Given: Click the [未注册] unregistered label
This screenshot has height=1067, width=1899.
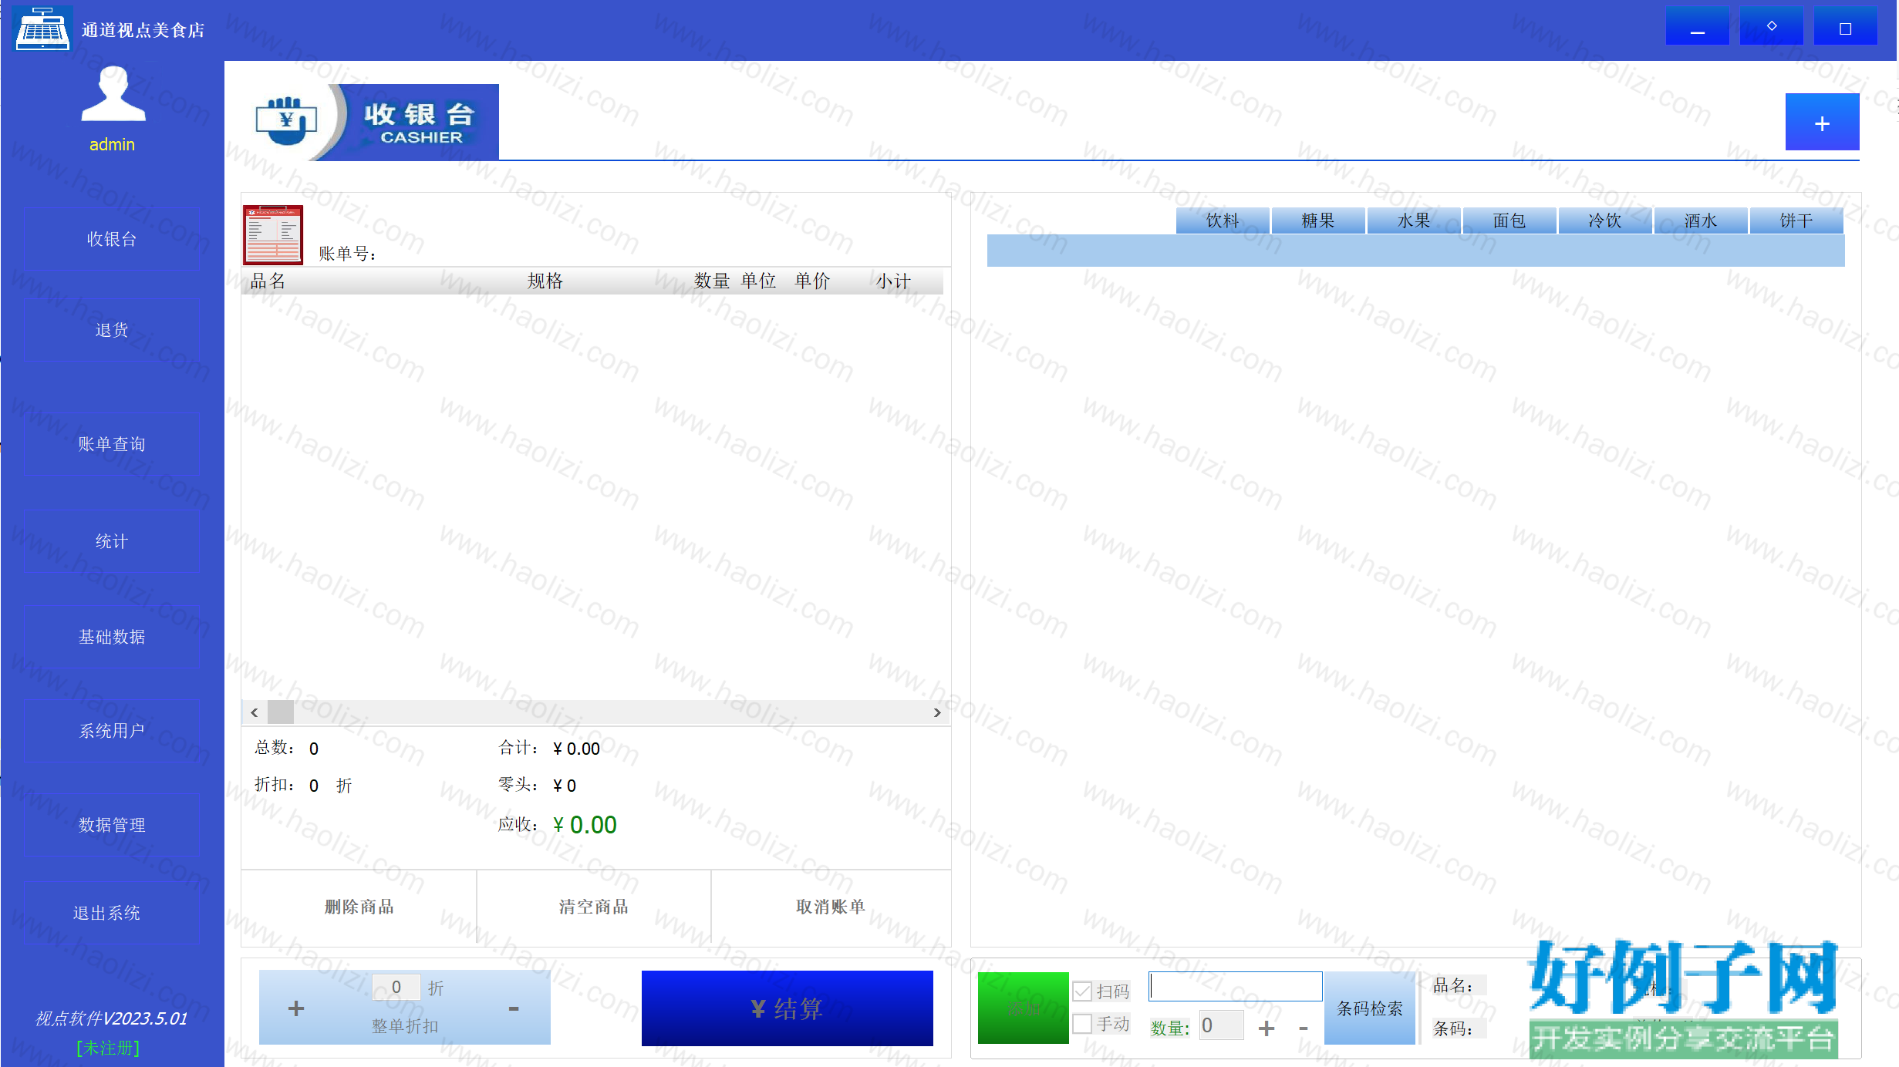Looking at the screenshot, I should click(108, 1048).
